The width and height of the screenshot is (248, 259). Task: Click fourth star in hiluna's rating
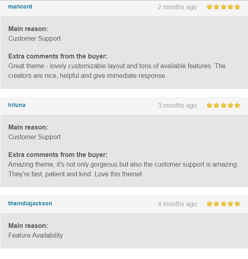(x=230, y=105)
